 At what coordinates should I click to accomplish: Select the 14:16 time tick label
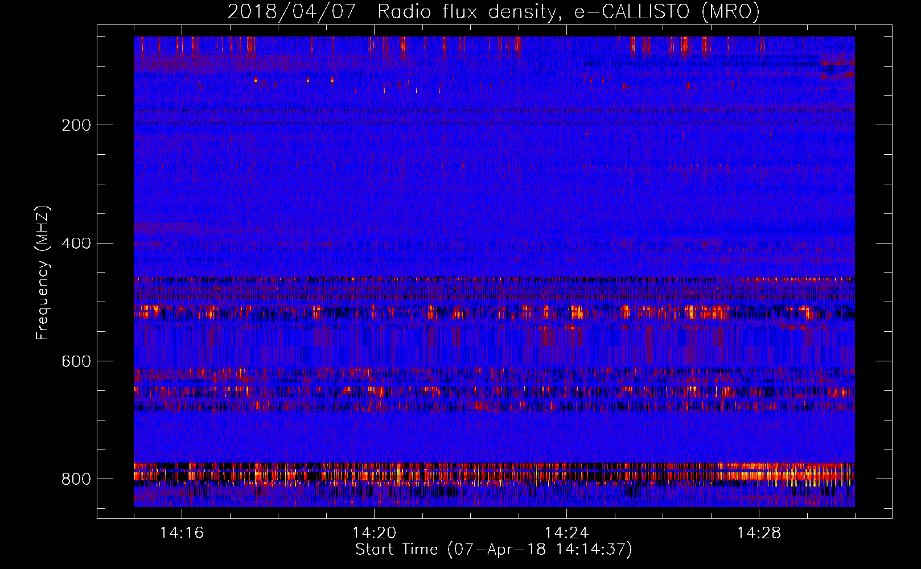182,533
